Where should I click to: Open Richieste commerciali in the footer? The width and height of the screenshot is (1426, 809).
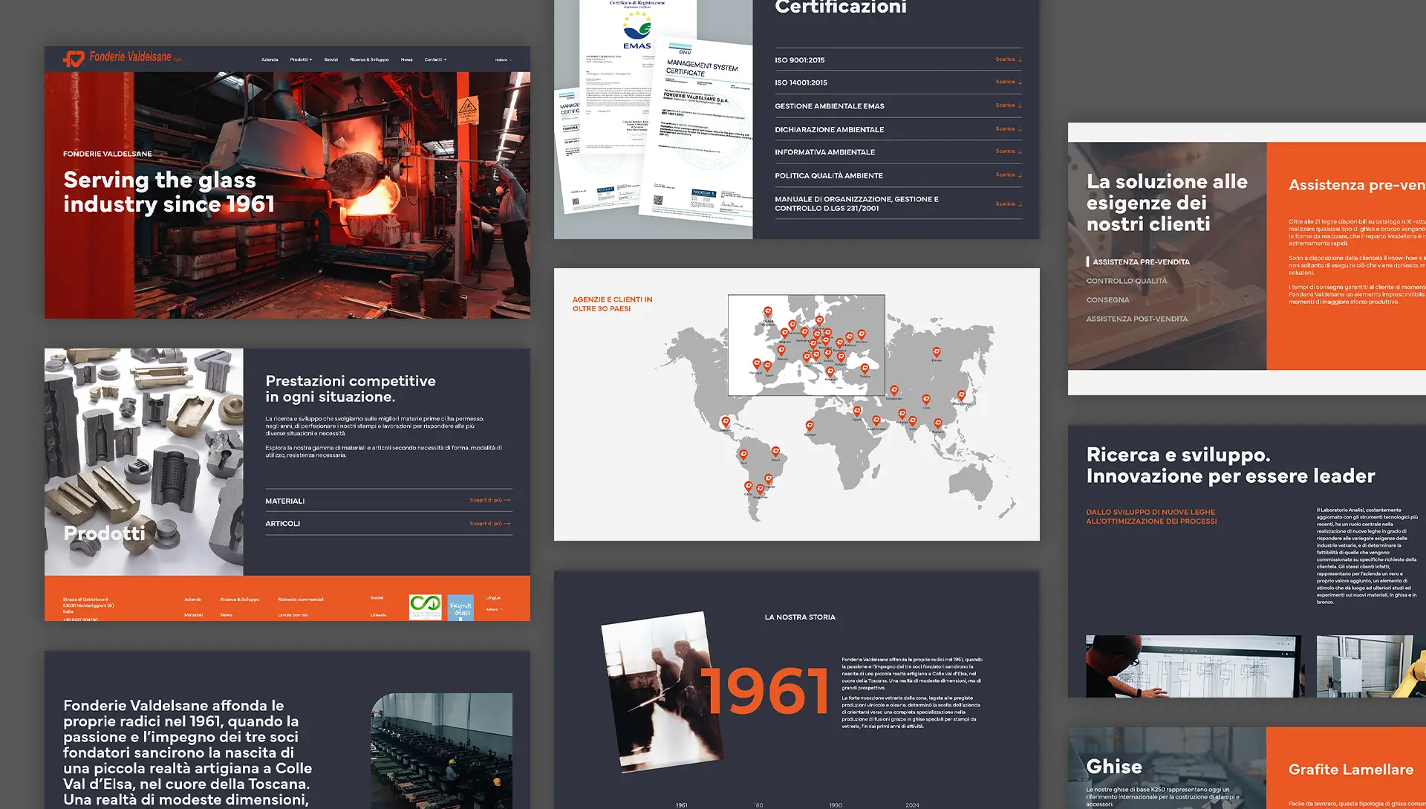300,600
